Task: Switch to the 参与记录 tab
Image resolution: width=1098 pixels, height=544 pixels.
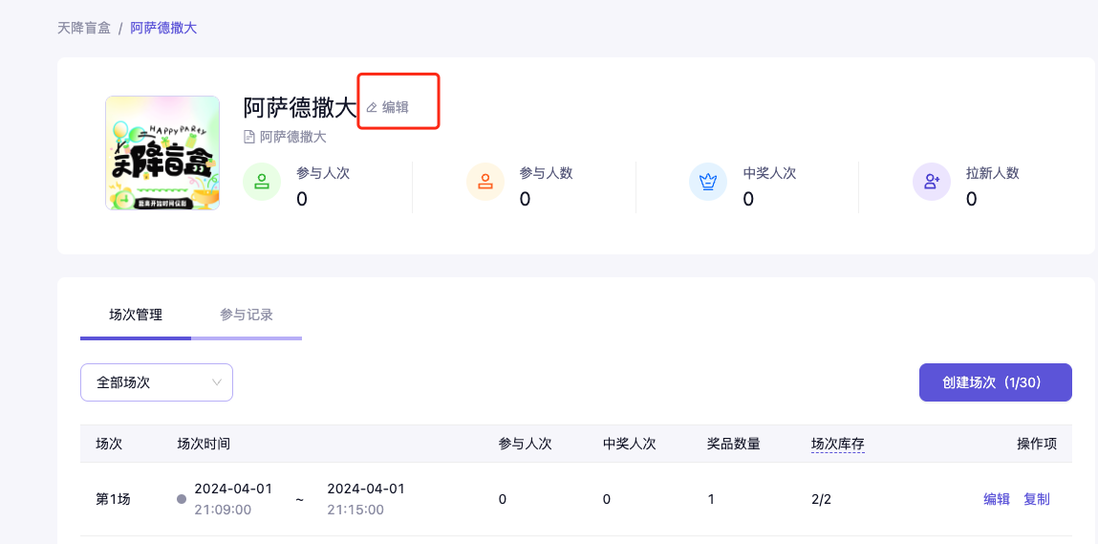Action: tap(247, 315)
